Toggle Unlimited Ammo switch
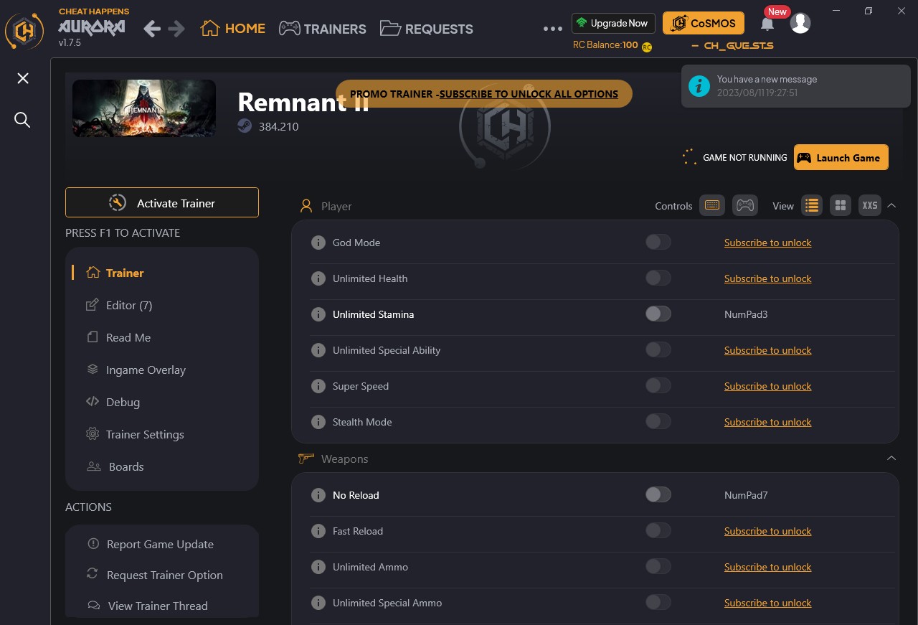 click(658, 566)
